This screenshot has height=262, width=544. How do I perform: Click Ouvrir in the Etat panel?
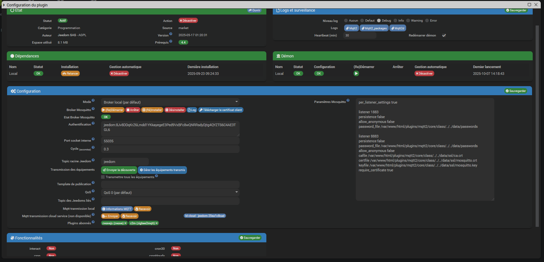(254, 10)
